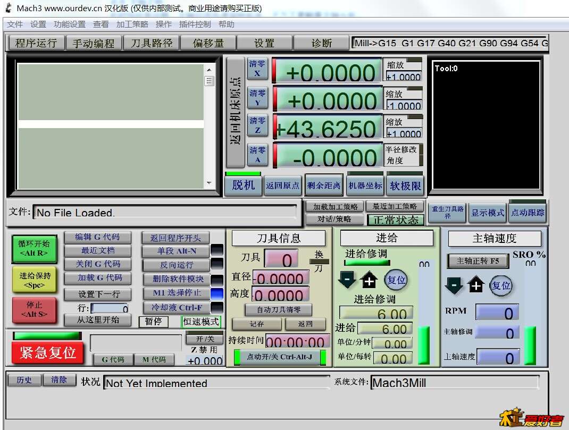Click G-code list scrollbar down arrow

[209, 183]
